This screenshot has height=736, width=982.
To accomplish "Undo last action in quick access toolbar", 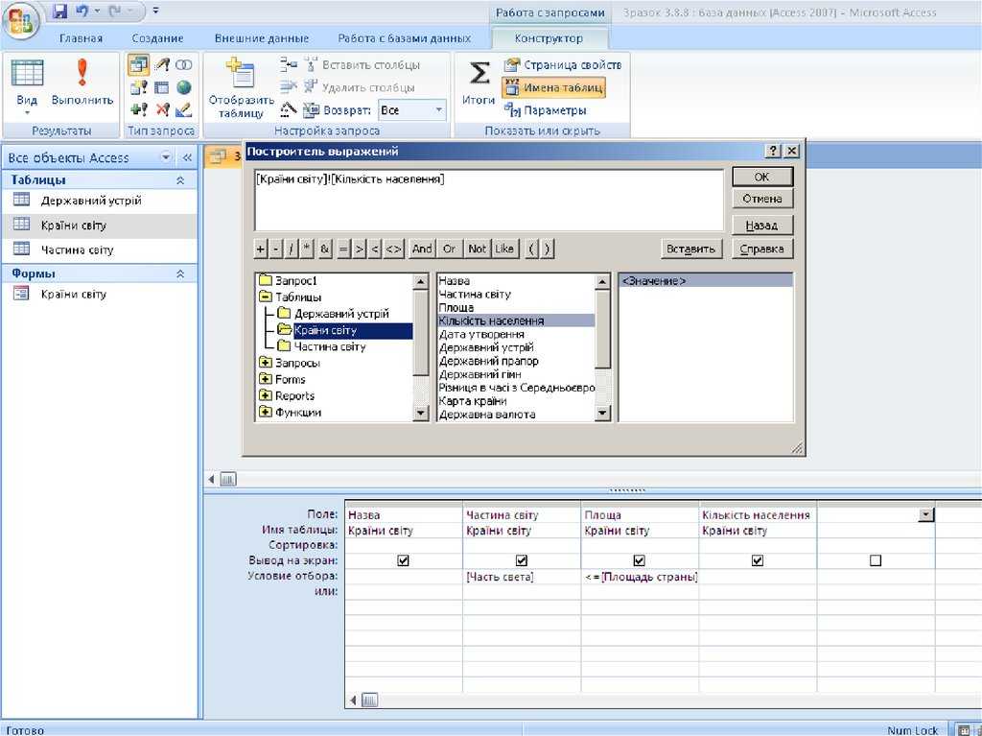I will coord(82,12).
